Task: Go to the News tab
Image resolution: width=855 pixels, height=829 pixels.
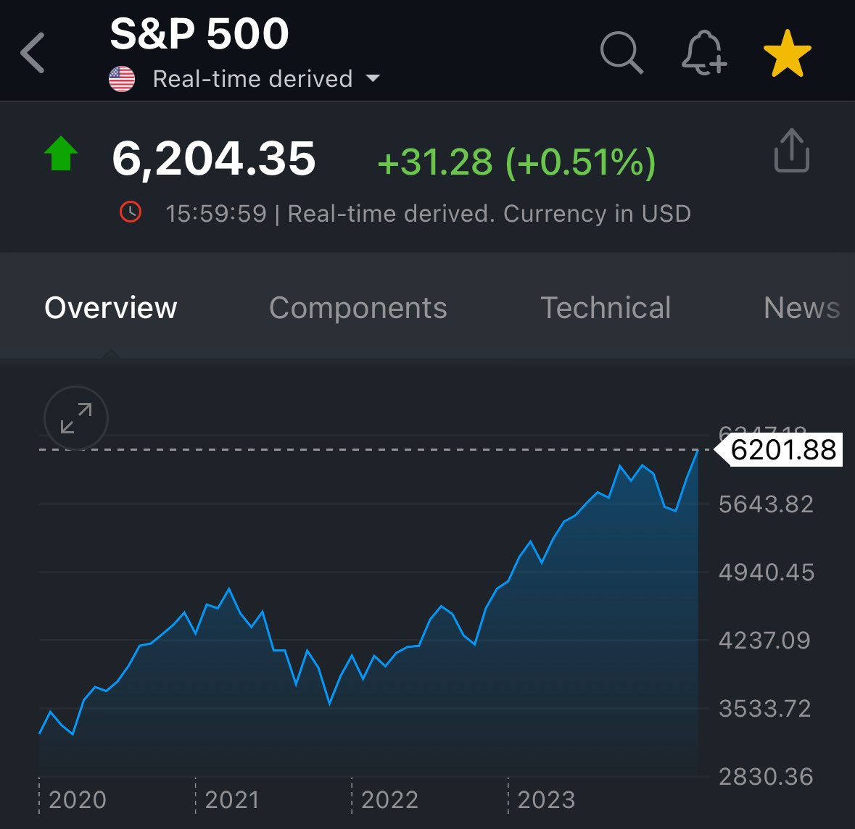Action: (x=801, y=308)
